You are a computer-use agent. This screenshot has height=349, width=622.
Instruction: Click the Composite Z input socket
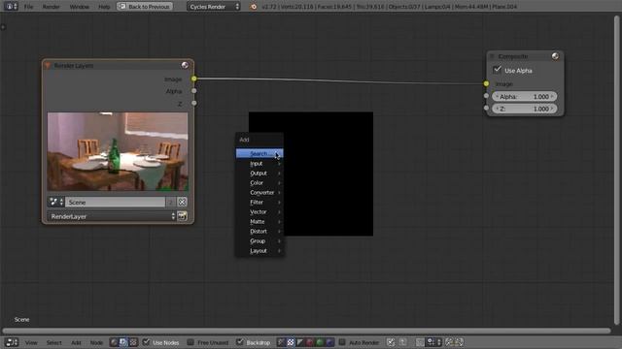[486, 108]
